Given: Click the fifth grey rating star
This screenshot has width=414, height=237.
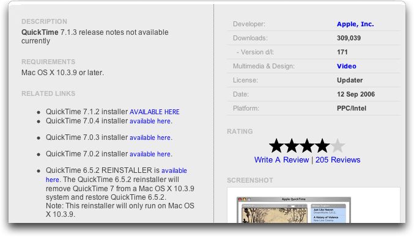Looking at the screenshot, I should [338, 146].
